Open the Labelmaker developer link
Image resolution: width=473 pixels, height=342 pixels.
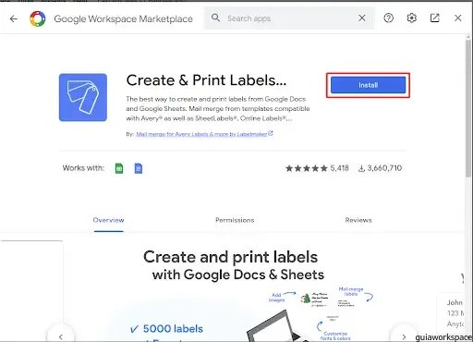(204, 134)
